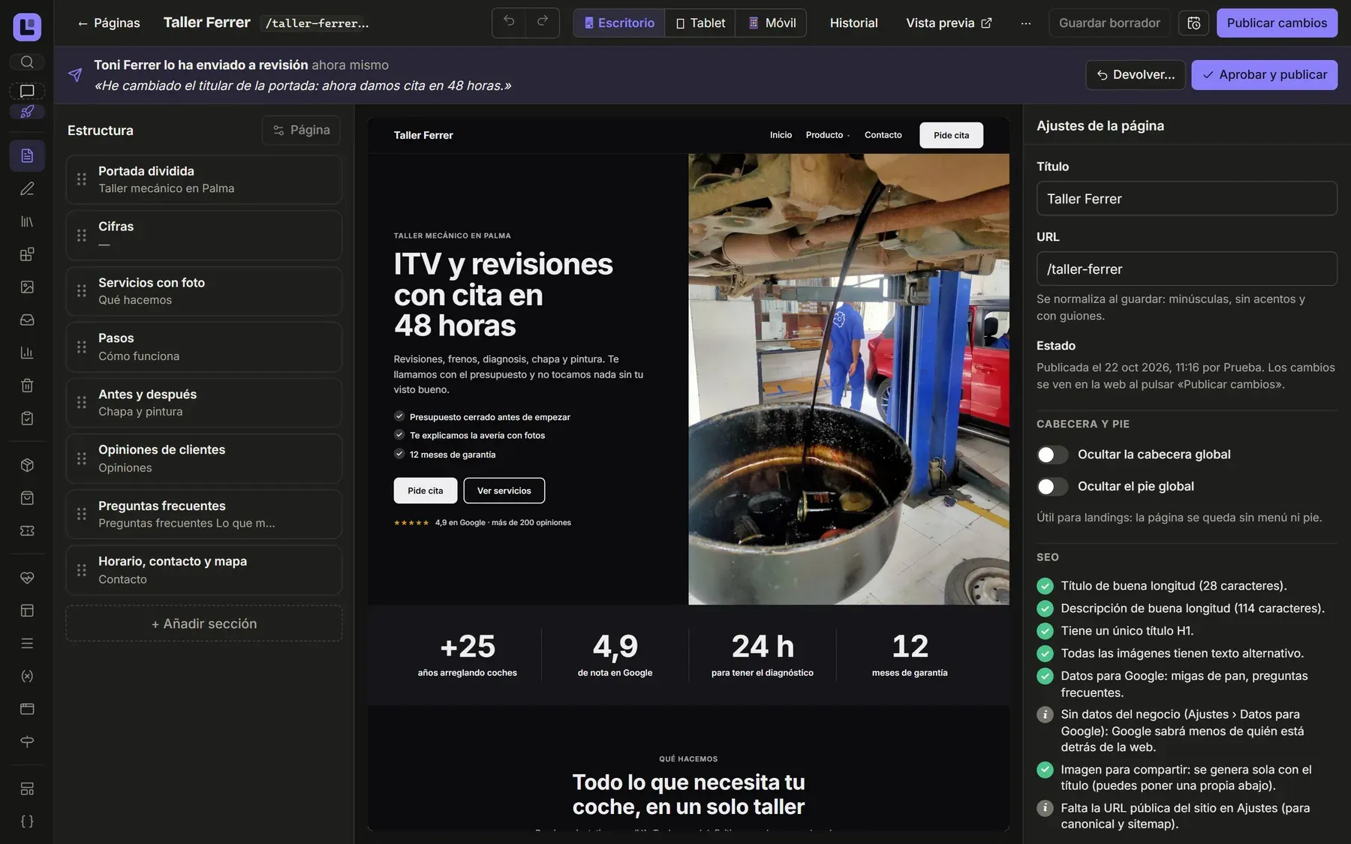Open the pencil edit icon in sidebar
Screen dimensions: 1351x844
(27, 188)
